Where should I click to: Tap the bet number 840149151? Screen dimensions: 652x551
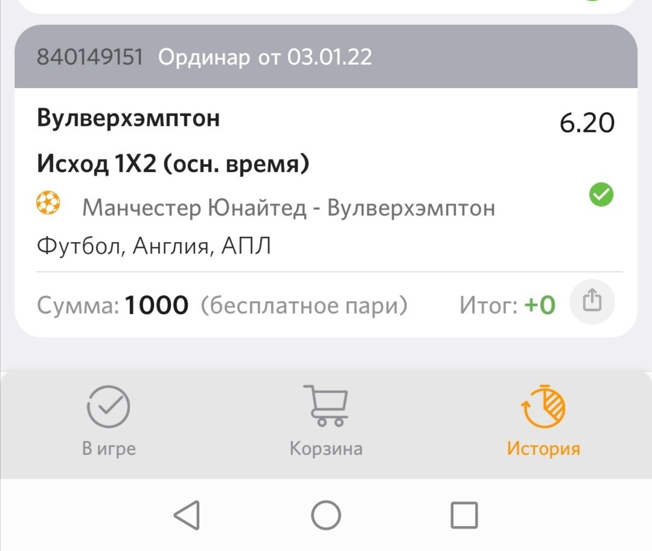(x=90, y=57)
